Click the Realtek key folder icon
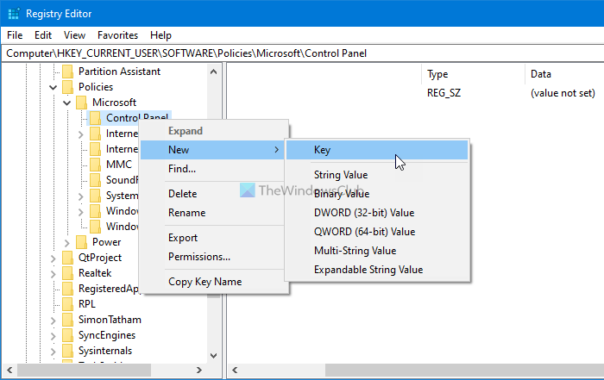 click(66, 273)
